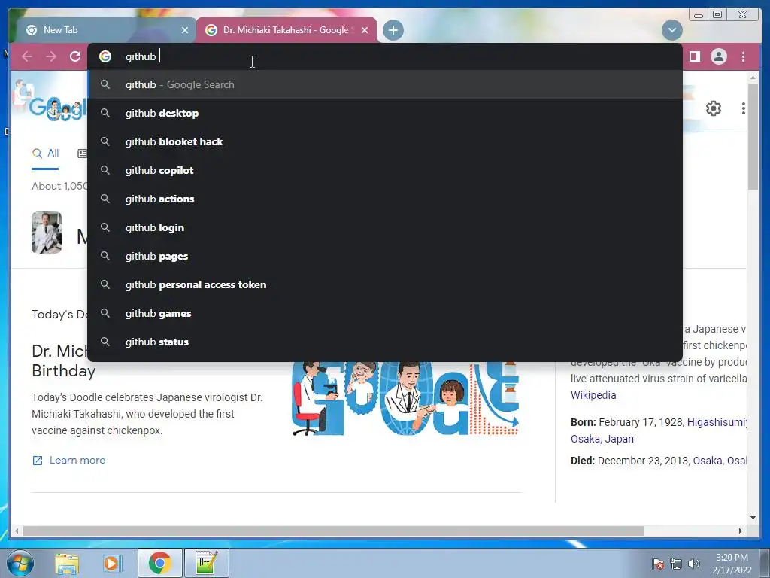This screenshot has width=770, height=578.
Task: Choose the 'github pages' suggestion
Action: pos(386,256)
